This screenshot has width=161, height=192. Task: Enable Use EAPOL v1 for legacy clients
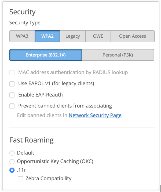[12, 84]
